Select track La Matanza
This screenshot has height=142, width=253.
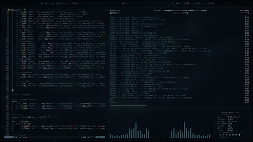pyautogui.click(x=127, y=22)
